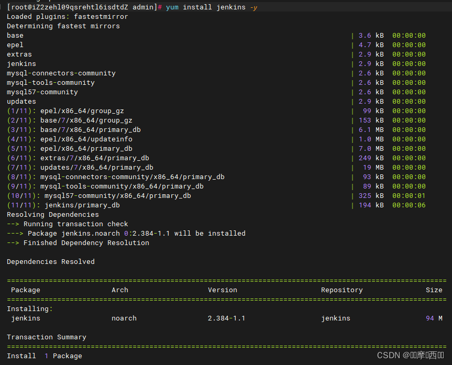Click '(4/11): epel/x86_64/updateinfo' line
Image resolution: width=452 pixels, height=365 pixels.
[x=216, y=139]
